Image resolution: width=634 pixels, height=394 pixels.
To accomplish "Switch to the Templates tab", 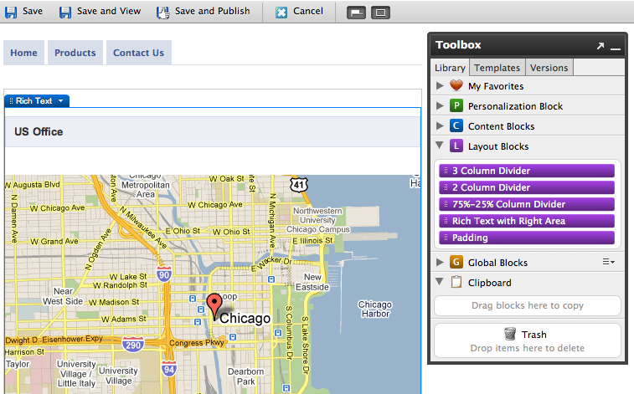I will pyautogui.click(x=497, y=68).
